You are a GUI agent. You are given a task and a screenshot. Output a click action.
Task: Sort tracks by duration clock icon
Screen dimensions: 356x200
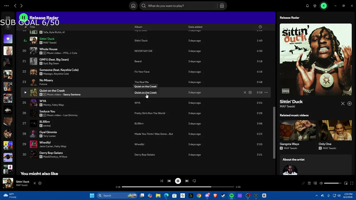point(260,27)
